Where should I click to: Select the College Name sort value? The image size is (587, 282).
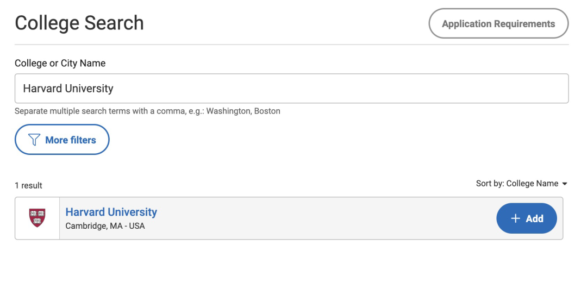tap(532, 184)
